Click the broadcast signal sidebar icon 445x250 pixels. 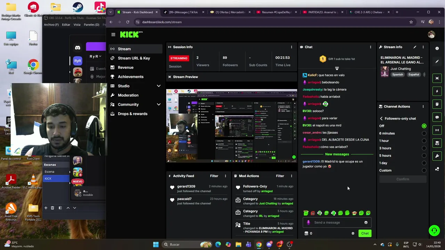coord(437,130)
